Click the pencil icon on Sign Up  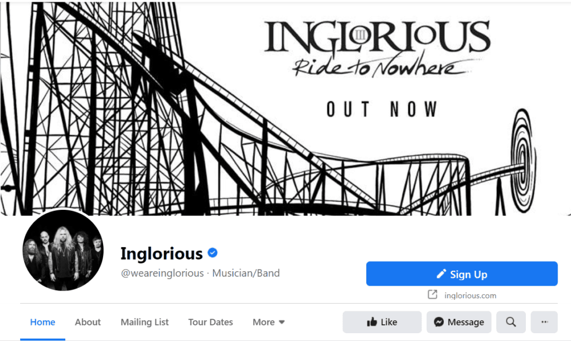click(x=442, y=273)
